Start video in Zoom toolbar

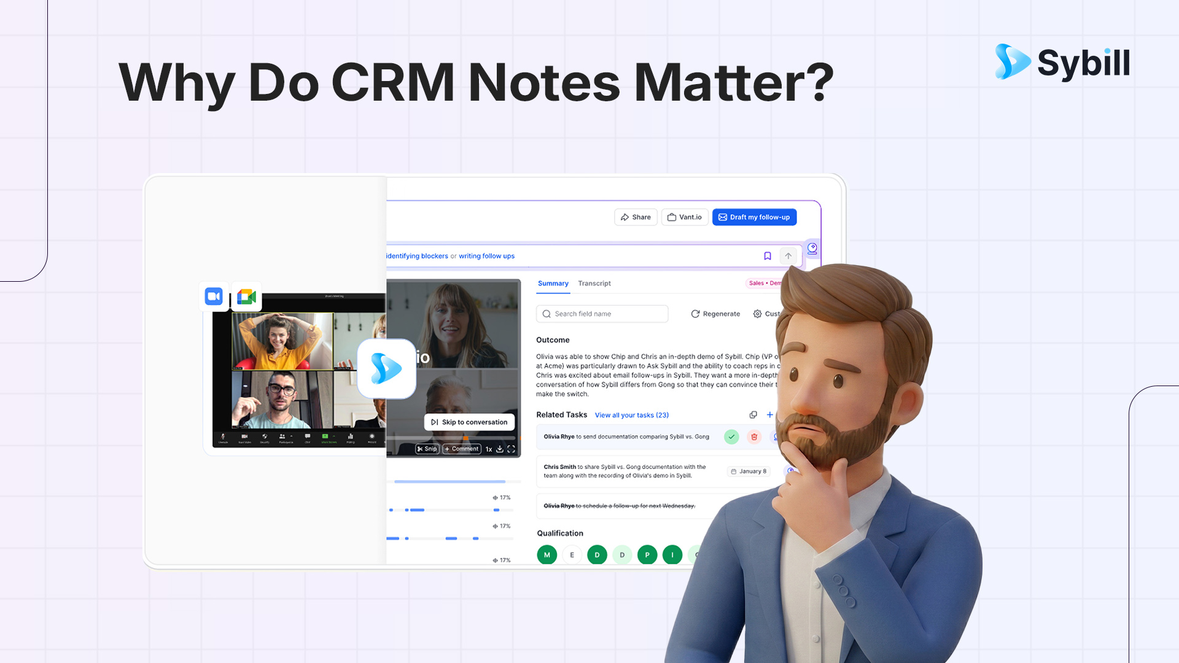click(x=244, y=438)
